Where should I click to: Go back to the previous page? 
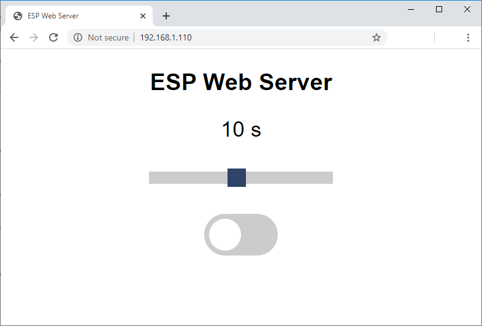pyautogui.click(x=14, y=37)
